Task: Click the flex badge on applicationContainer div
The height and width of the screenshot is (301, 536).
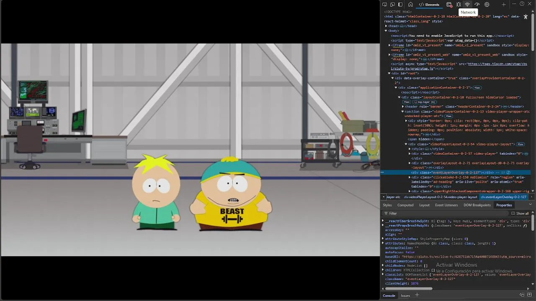Action: coord(477,88)
